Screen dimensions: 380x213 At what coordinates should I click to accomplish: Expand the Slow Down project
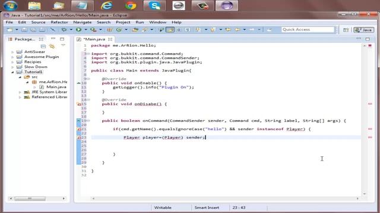coord(12,67)
